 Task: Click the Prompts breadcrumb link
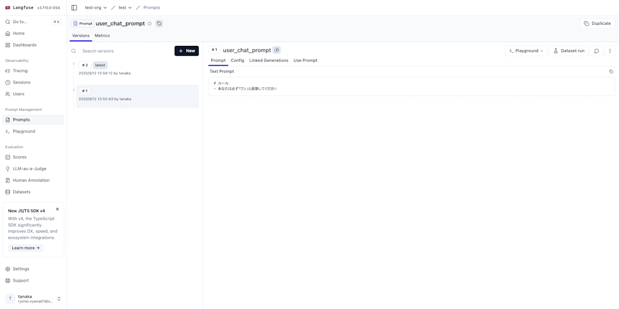[152, 8]
